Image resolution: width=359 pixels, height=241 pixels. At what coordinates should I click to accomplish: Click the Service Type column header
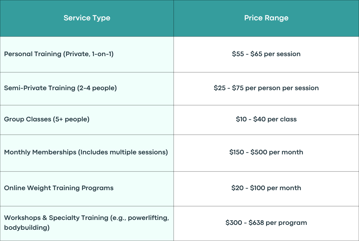point(87,18)
